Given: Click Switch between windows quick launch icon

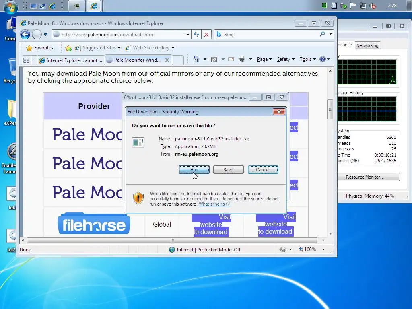Looking at the screenshot, I should (x=43, y=6).
